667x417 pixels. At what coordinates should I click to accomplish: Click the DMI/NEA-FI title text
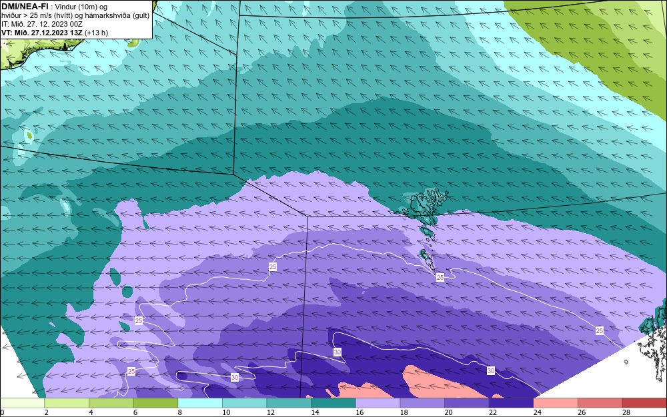click(x=24, y=6)
